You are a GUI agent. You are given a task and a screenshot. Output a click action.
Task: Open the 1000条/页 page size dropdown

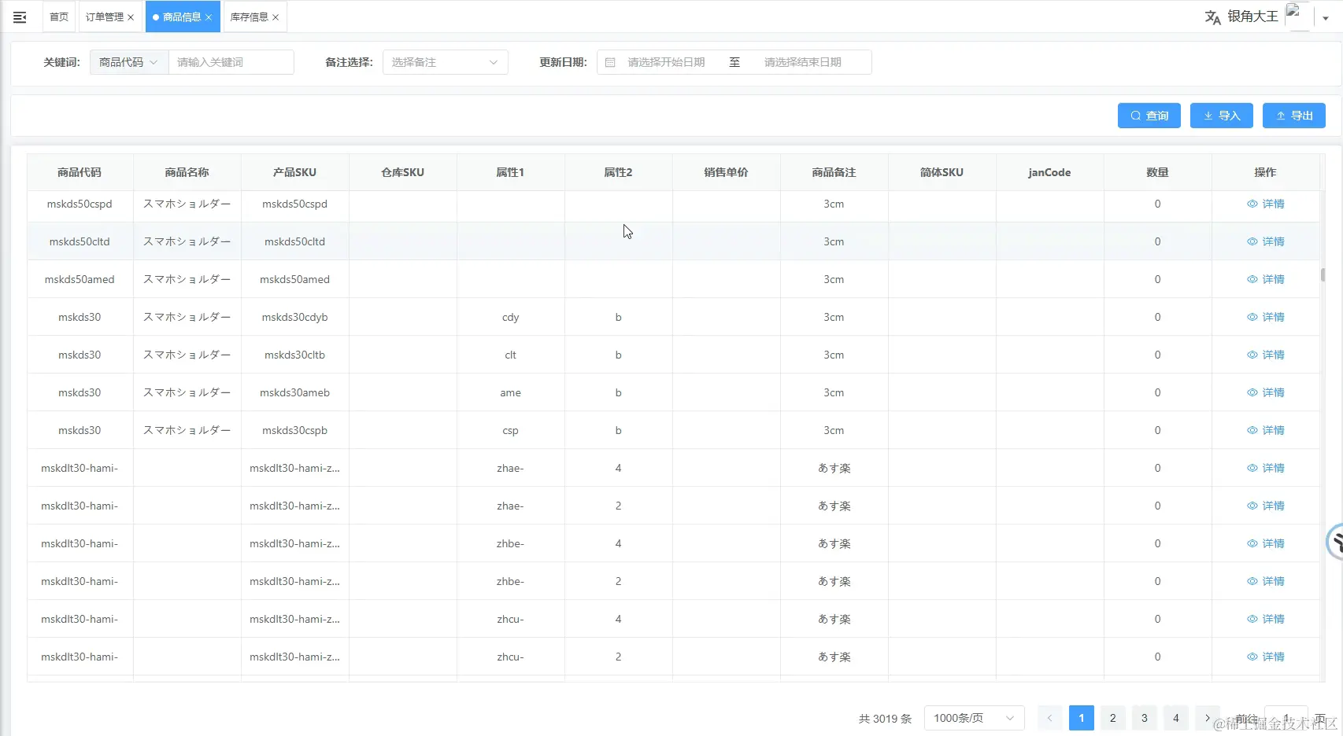click(x=975, y=718)
